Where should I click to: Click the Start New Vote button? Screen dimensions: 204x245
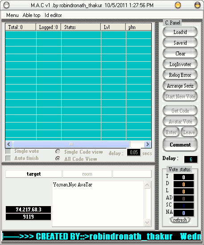tap(180, 97)
